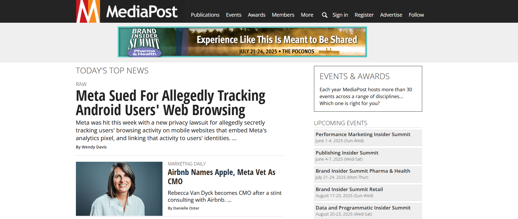Select Publishing Insider Summit event
This screenshot has width=518, height=219.
368,156
